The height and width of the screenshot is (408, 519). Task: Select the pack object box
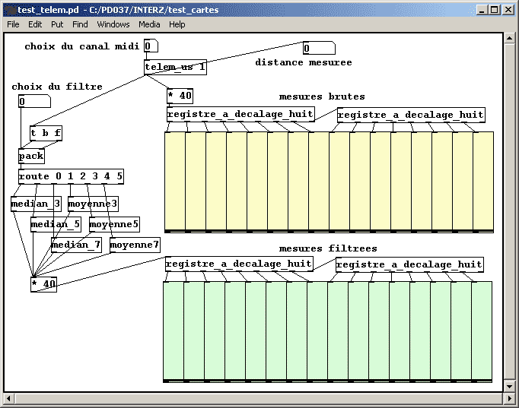pos(31,157)
